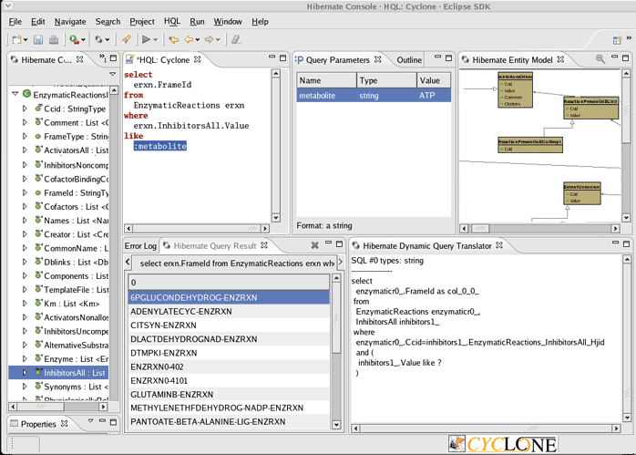This screenshot has height=455, width=636.
Task: Open the Properties view menu triangle
Action: click(91, 421)
